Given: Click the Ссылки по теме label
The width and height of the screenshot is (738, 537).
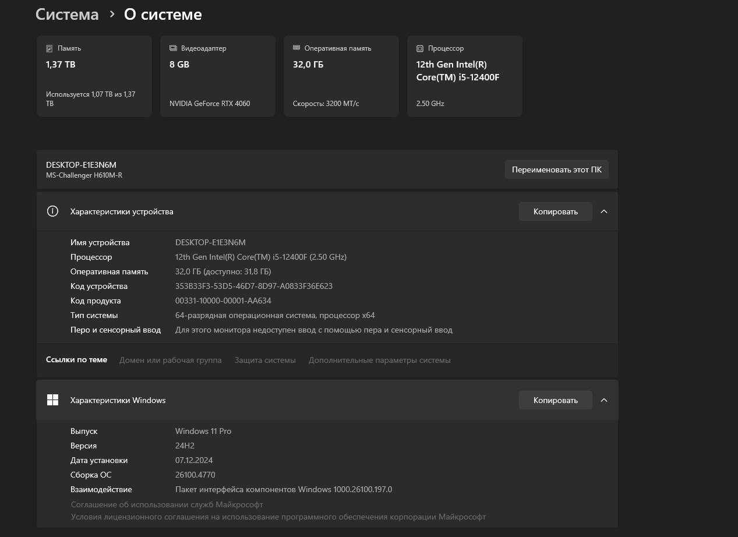Looking at the screenshot, I should (76, 360).
